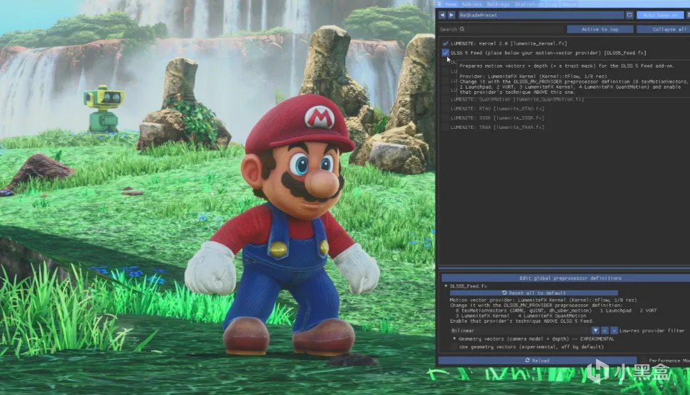This screenshot has height=395, width=690.
Task: Select previous filter option with '<' button
Action: 604,331
